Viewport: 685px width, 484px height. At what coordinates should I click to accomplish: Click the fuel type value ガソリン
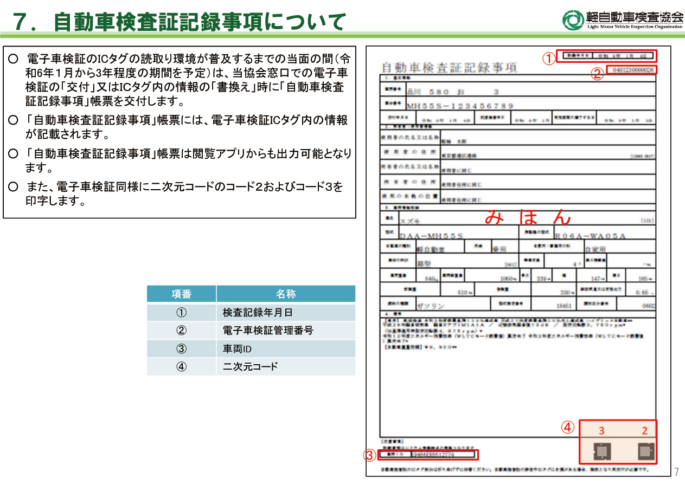431,306
